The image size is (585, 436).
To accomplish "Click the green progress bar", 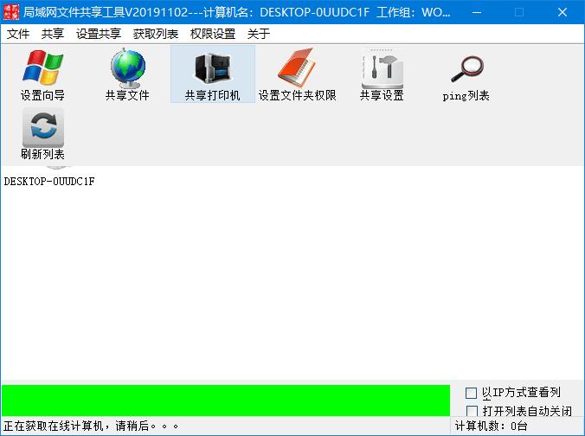I will point(225,401).
